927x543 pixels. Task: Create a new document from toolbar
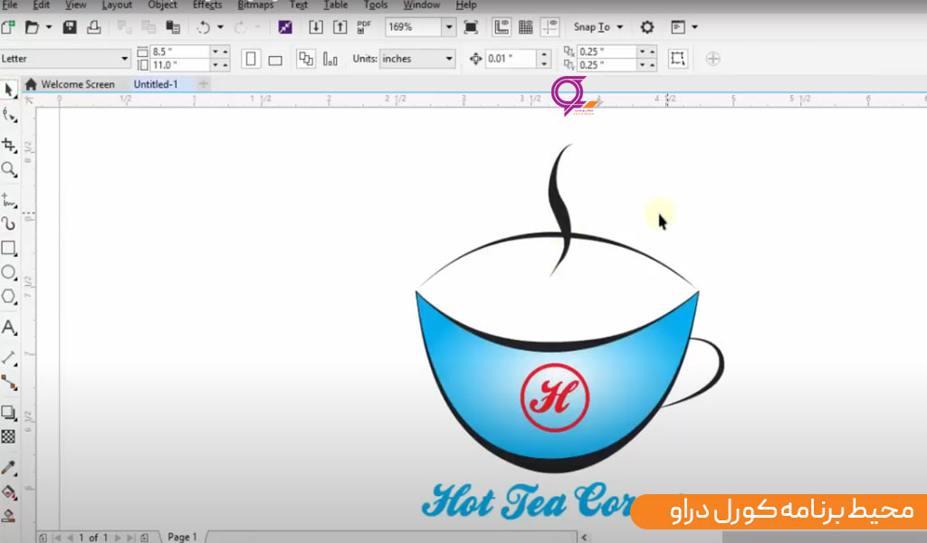click(8, 27)
